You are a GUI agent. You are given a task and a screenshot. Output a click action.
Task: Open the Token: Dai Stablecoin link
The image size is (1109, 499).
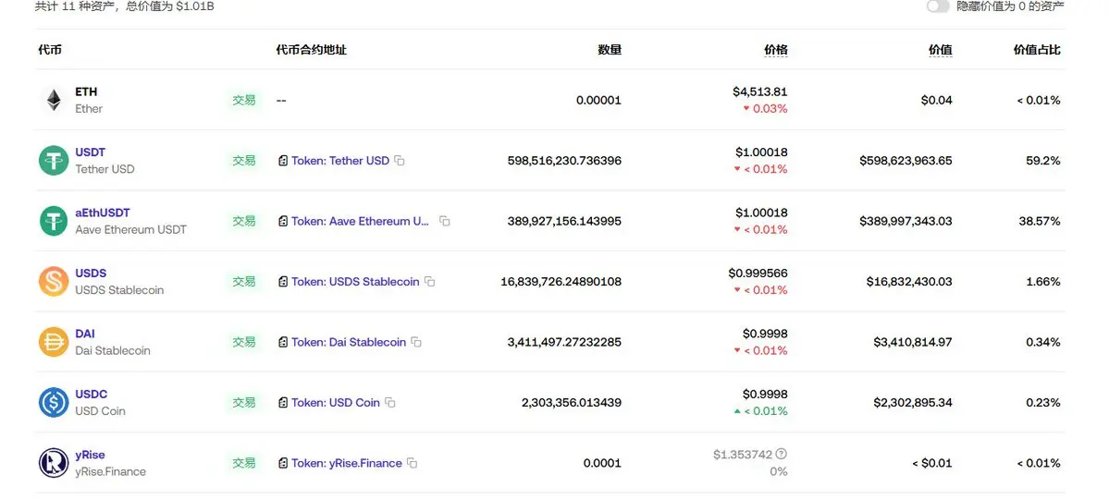point(349,342)
